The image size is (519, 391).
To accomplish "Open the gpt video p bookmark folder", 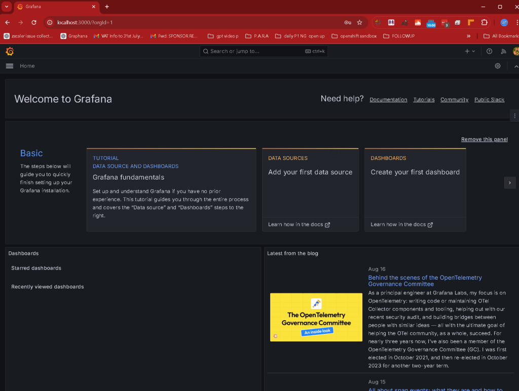I will 223,36.
